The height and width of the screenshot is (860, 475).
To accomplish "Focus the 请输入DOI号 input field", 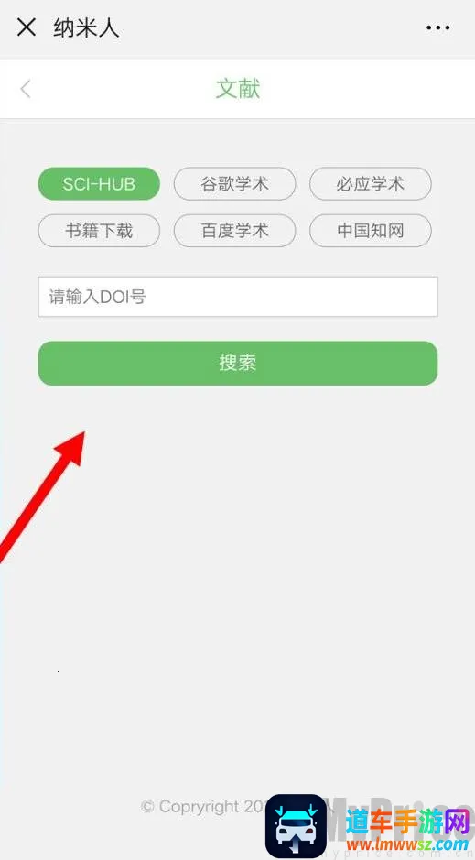I will 238,297.
